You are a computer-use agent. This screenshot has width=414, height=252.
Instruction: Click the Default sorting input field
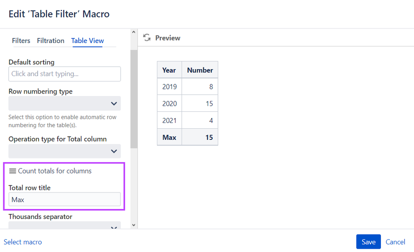pyautogui.click(x=65, y=74)
